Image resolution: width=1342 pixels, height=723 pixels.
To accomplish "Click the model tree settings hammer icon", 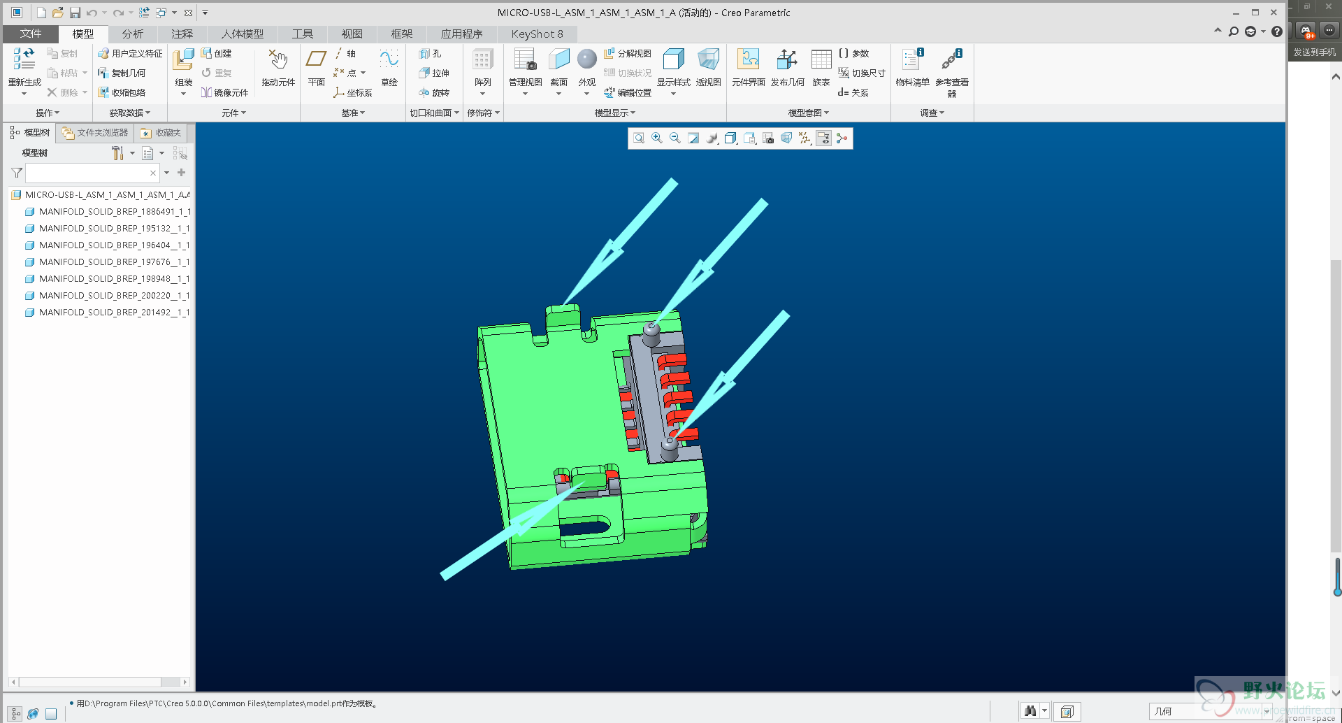I will pos(117,153).
